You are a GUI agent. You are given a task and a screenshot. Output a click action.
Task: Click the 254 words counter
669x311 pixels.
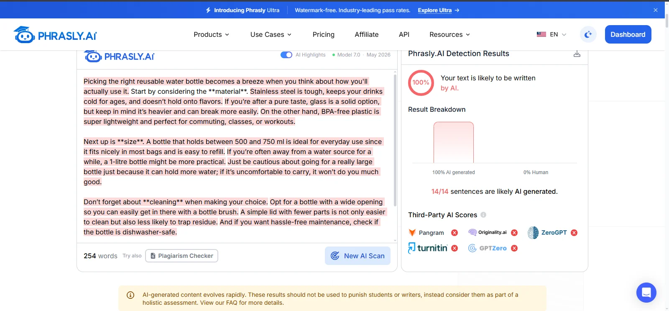[x=100, y=256]
